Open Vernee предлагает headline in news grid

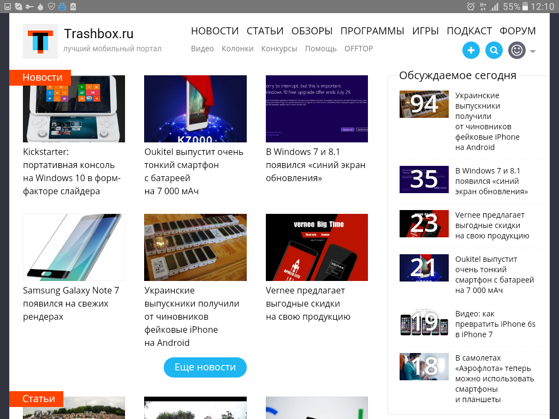click(308, 303)
